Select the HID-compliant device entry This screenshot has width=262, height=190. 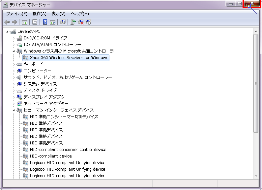(51, 156)
